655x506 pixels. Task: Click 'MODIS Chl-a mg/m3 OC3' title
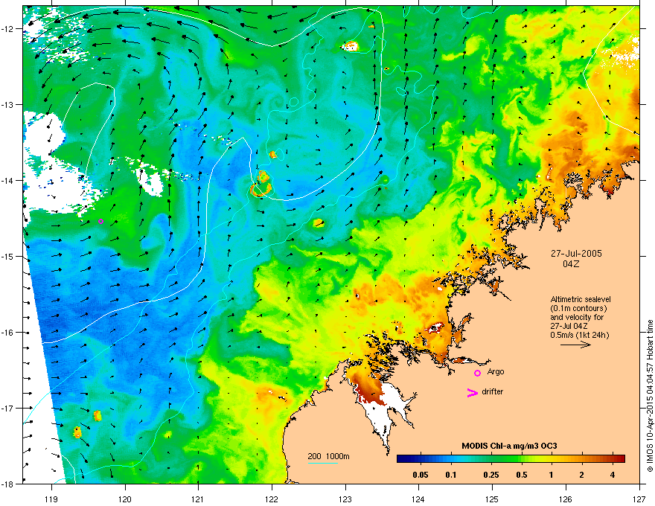(x=509, y=446)
